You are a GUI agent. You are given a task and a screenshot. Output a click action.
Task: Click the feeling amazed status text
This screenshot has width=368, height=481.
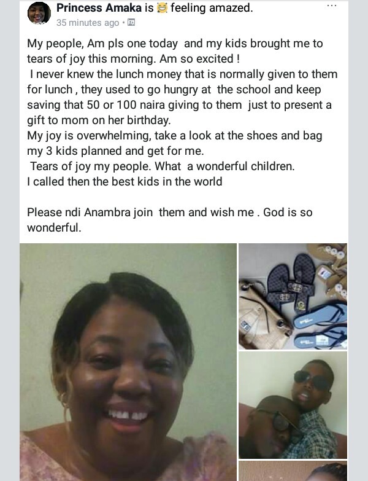click(212, 8)
